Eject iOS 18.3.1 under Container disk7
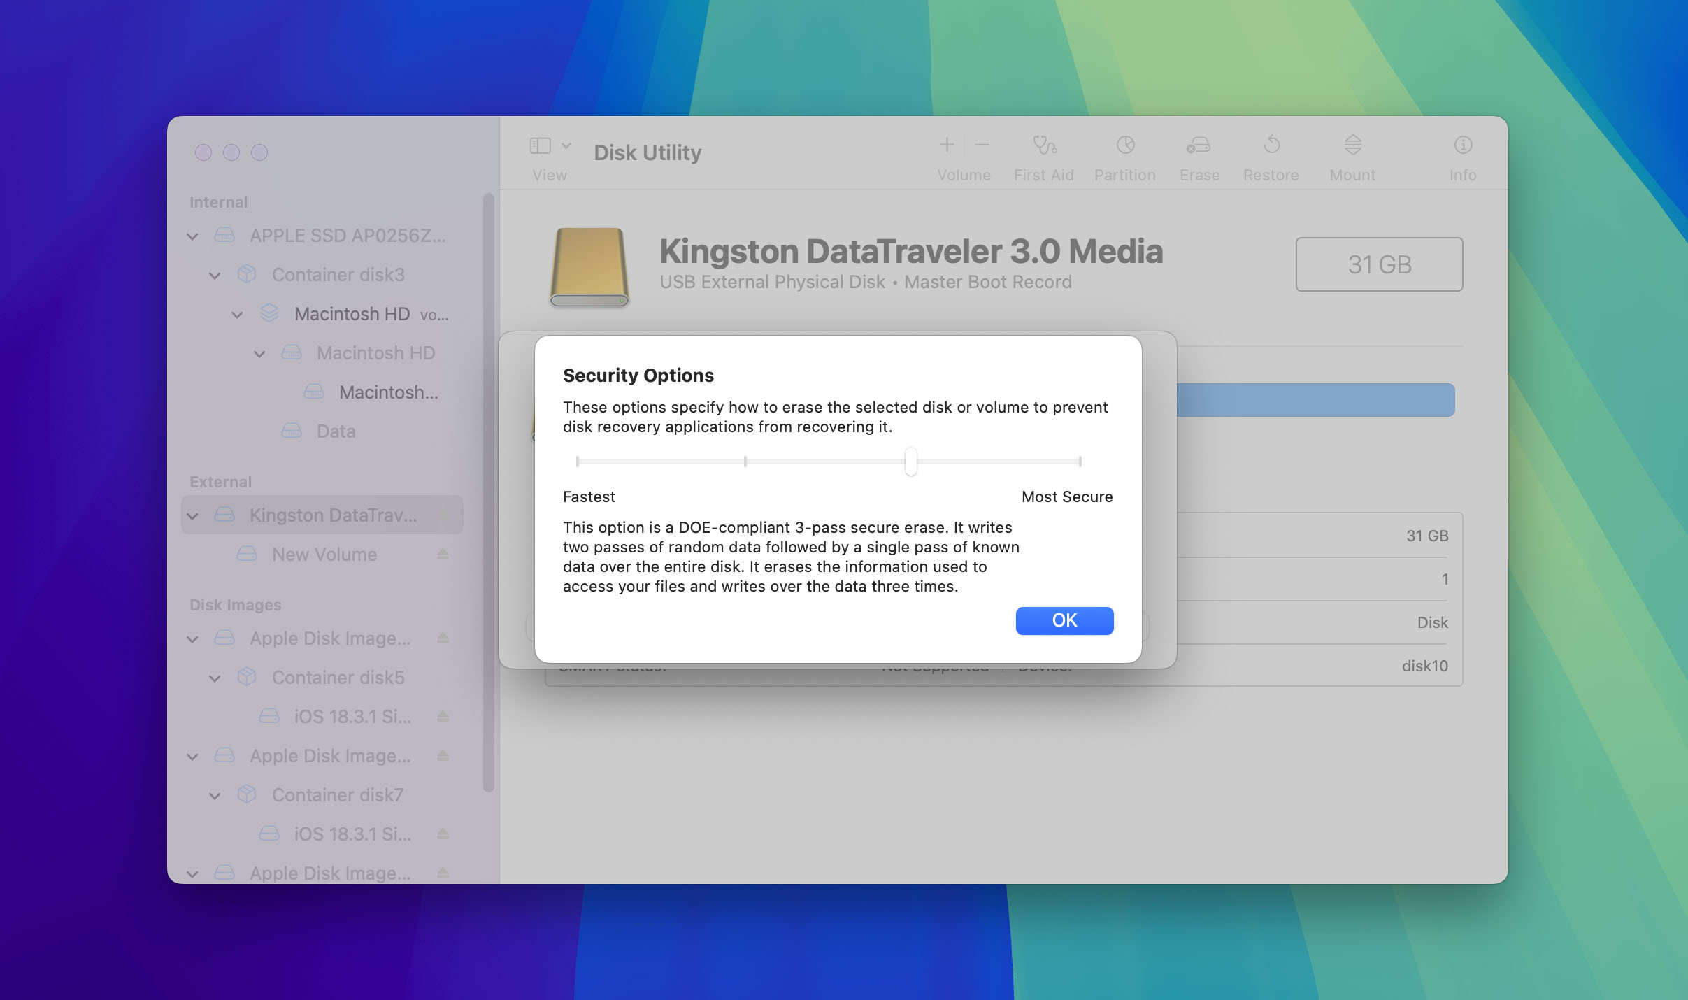The height and width of the screenshot is (1000, 1688). click(x=443, y=834)
